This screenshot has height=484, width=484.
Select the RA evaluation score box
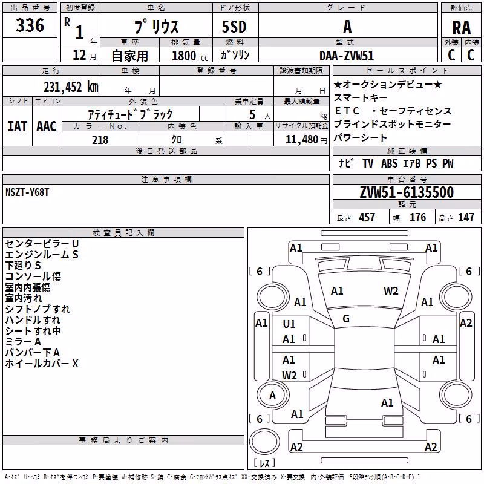coord(461,28)
